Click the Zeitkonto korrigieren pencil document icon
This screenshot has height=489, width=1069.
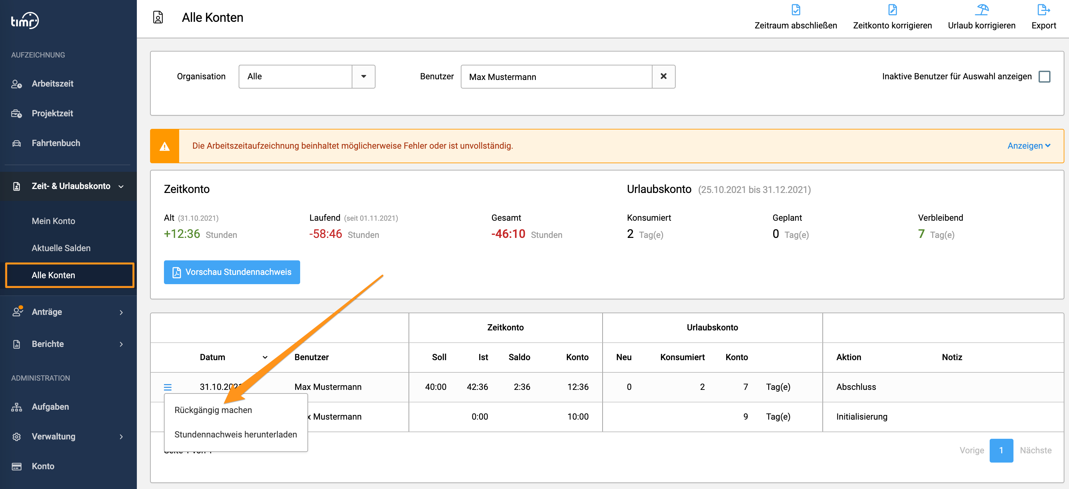coord(892,10)
